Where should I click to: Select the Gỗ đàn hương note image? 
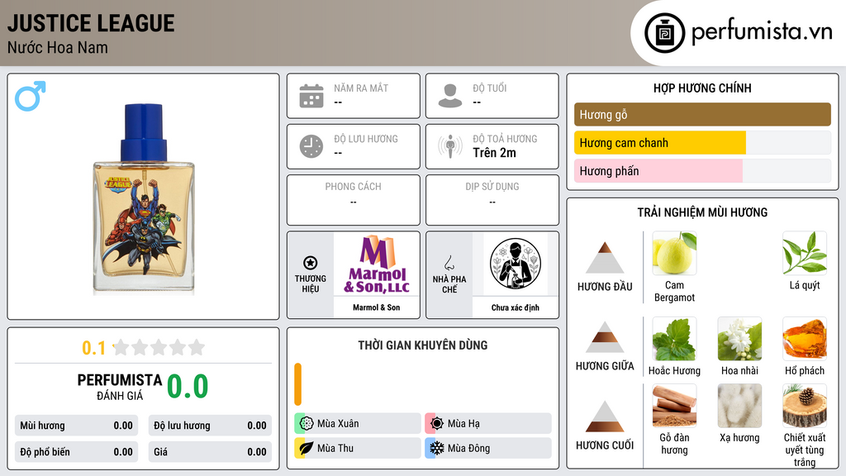click(x=674, y=406)
